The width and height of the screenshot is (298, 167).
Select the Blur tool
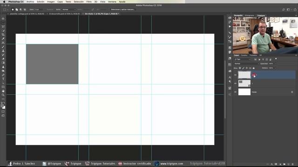pos(3,67)
